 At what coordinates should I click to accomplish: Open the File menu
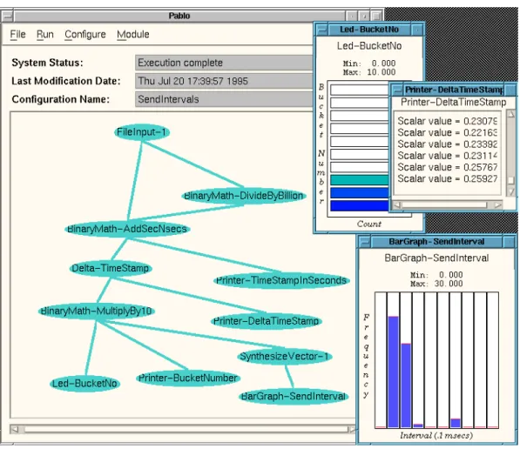[17, 34]
